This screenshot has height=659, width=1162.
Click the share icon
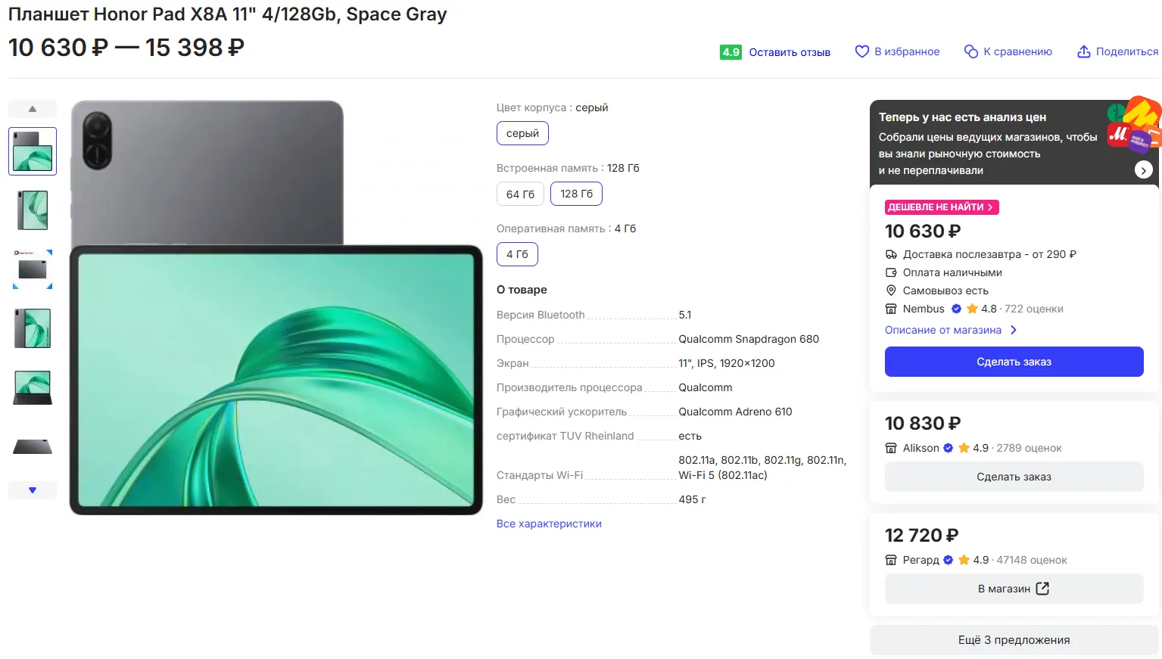point(1084,51)
